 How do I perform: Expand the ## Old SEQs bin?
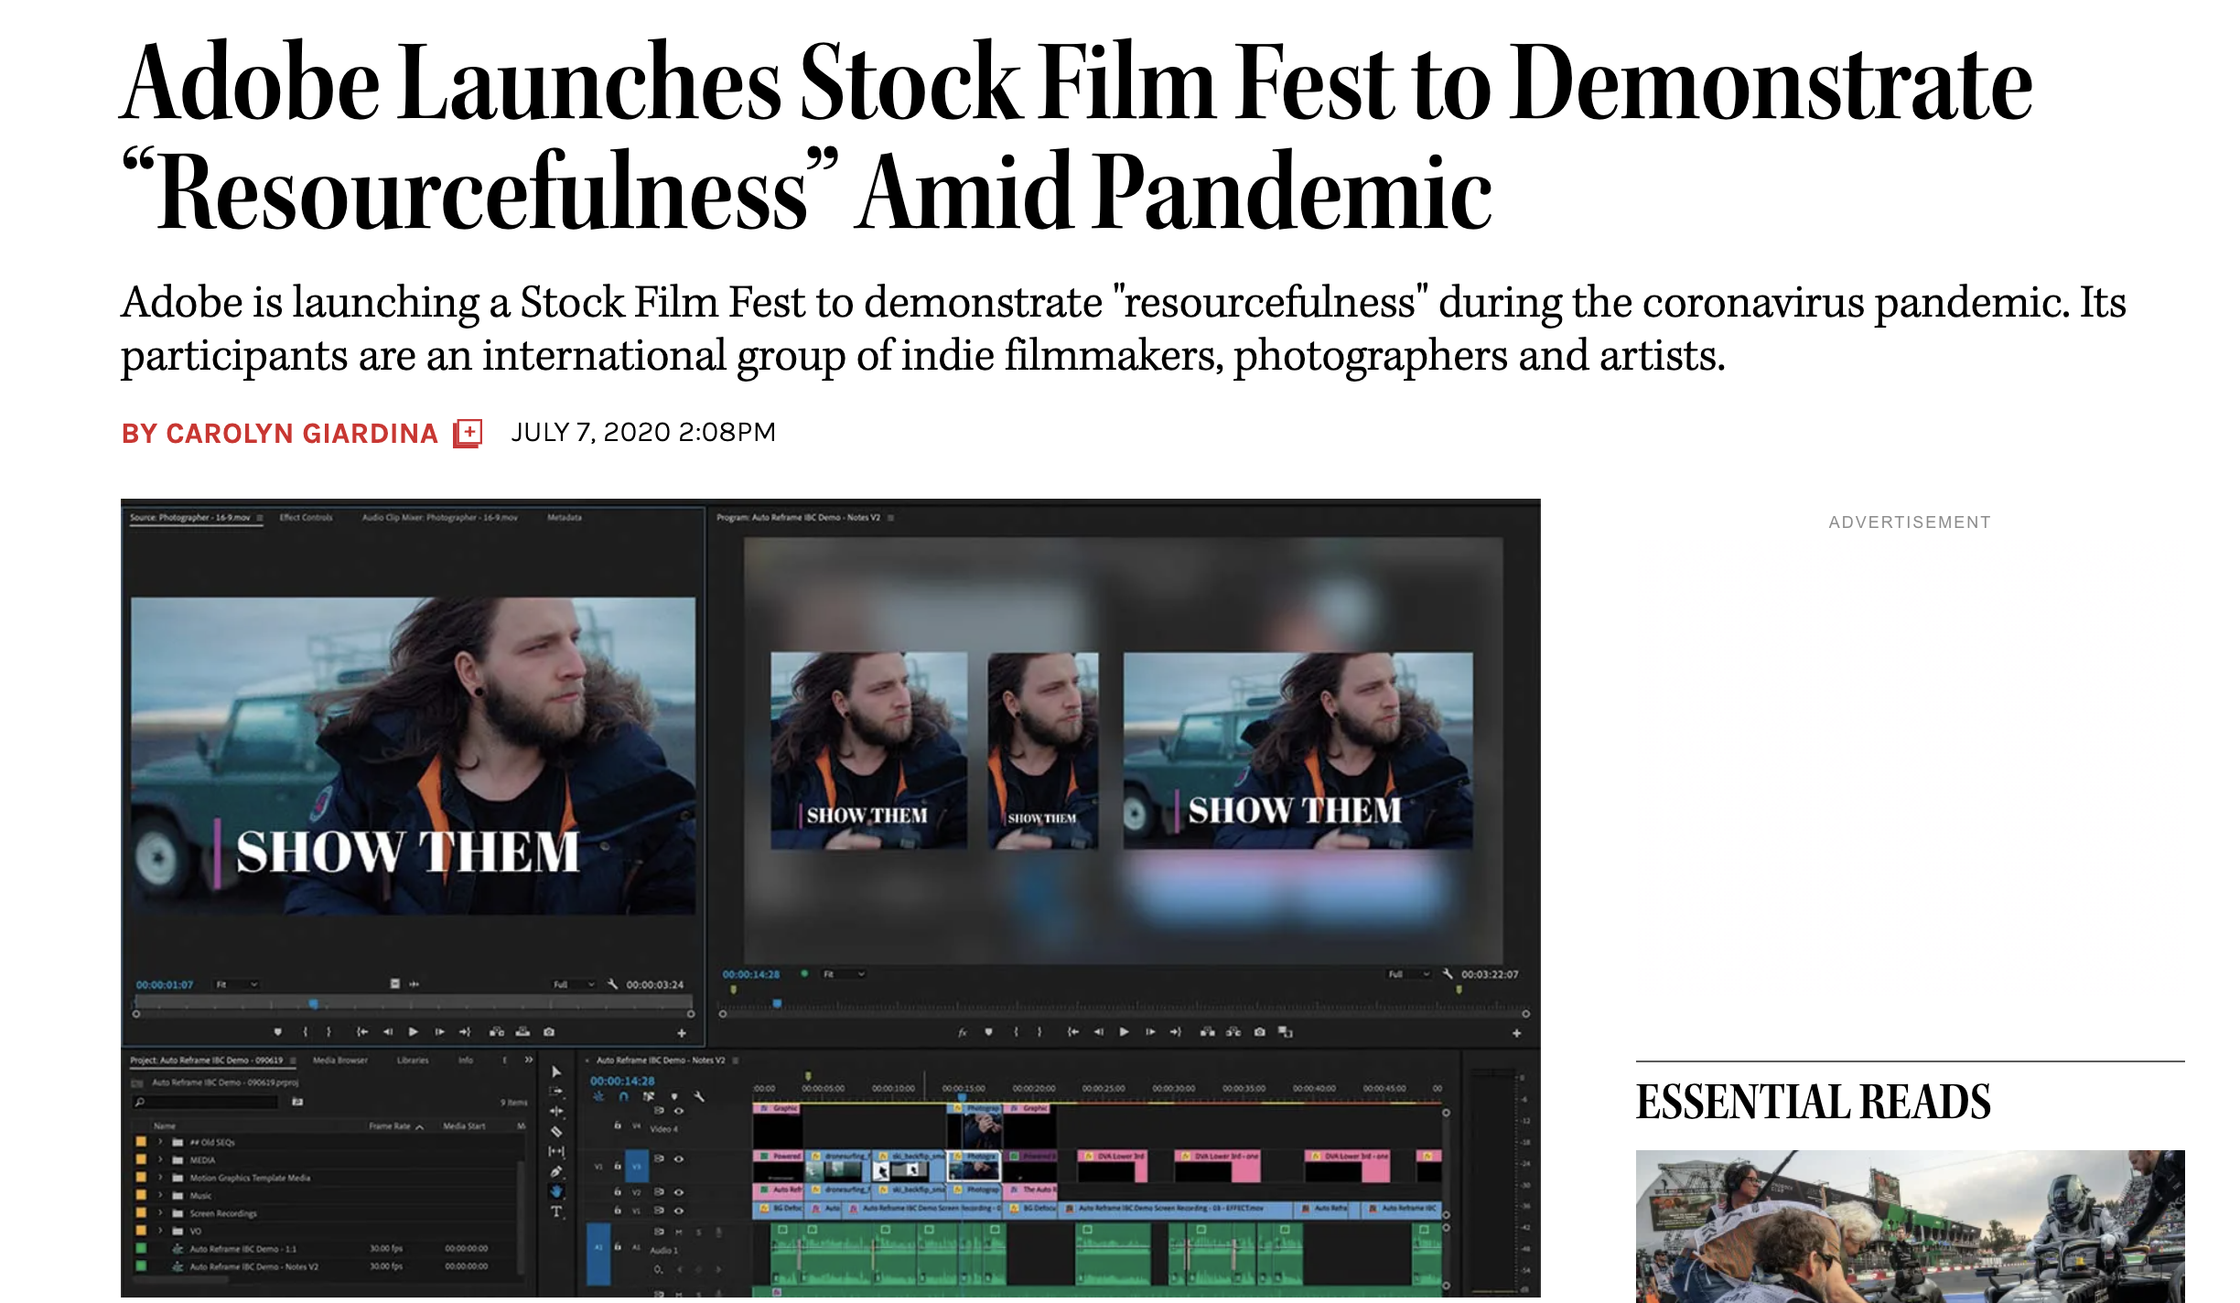[160, 1142]
